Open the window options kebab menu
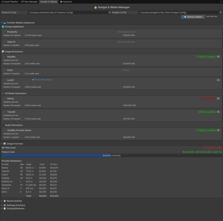Screen dimensions: 223x221 (221, 2)
